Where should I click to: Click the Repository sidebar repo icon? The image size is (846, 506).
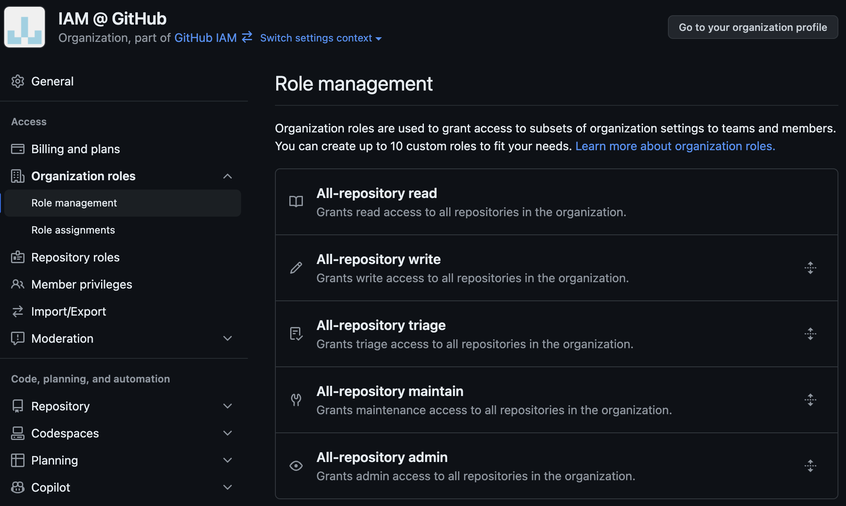pyautogui.click(x=18, y=406)
